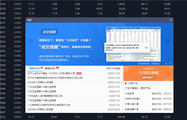Click value 36.33 in bottom table row
Image resolution: width=187 pixels, height=120 pixels.
[x=144, y=117]
